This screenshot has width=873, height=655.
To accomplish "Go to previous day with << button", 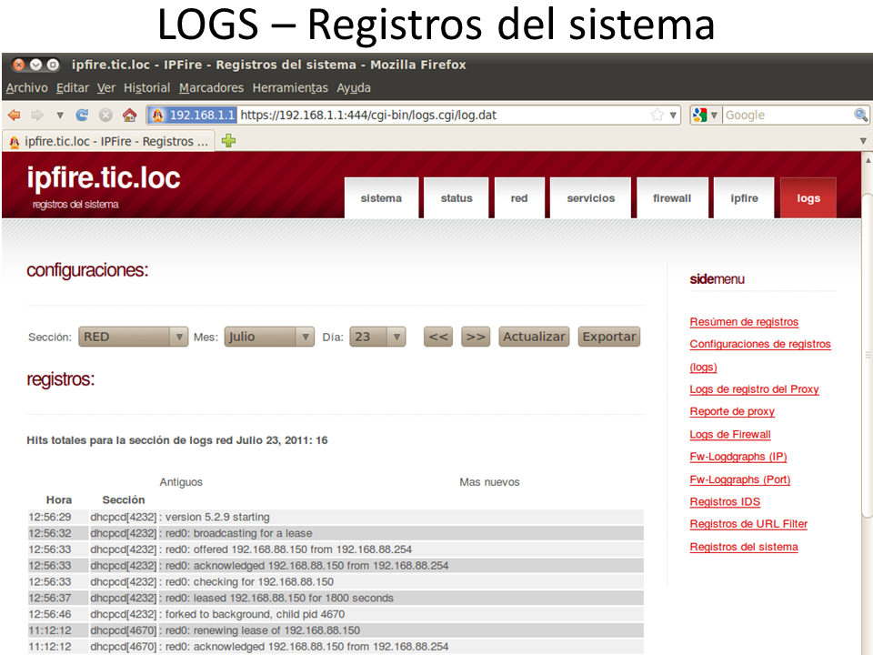I will pos(439,337).
